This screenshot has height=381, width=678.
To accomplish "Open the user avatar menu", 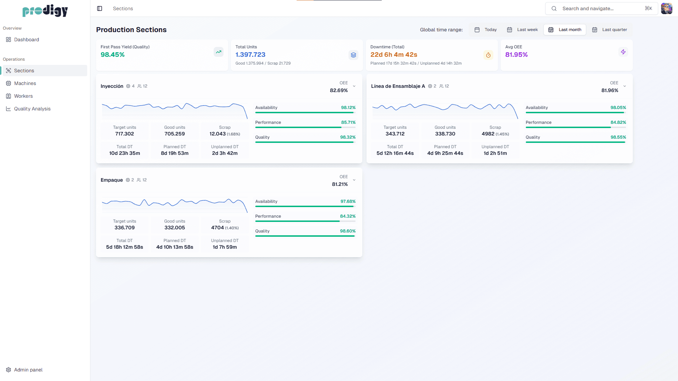I will point(666,8).
